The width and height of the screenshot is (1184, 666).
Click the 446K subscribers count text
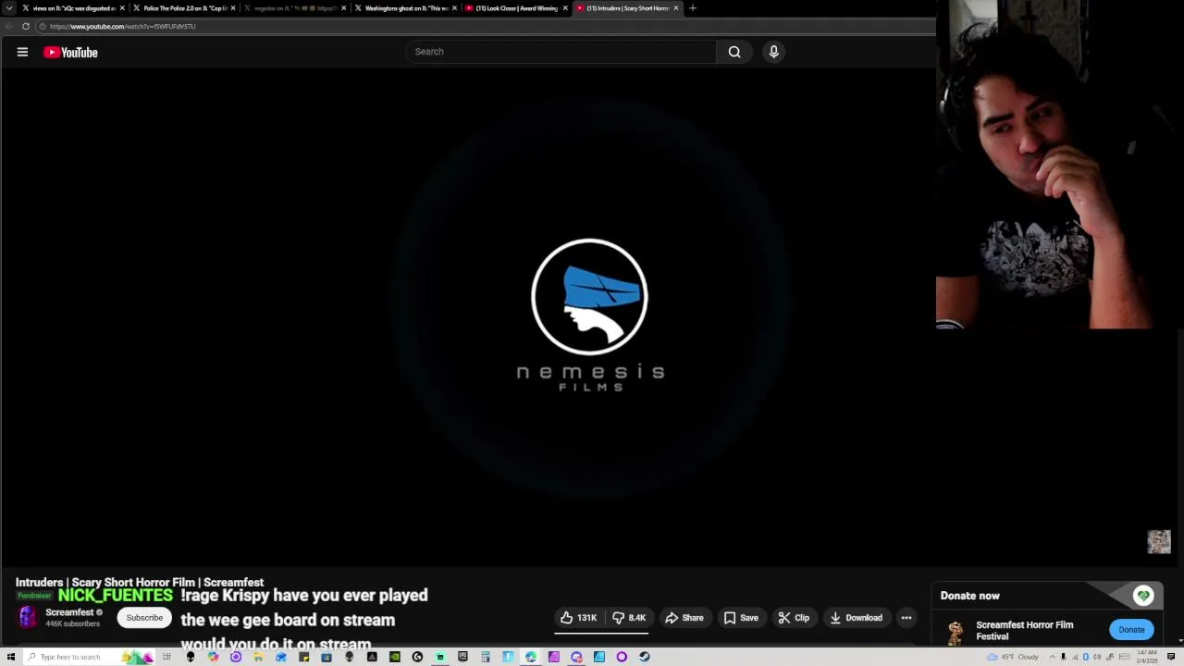coord(72,624)
